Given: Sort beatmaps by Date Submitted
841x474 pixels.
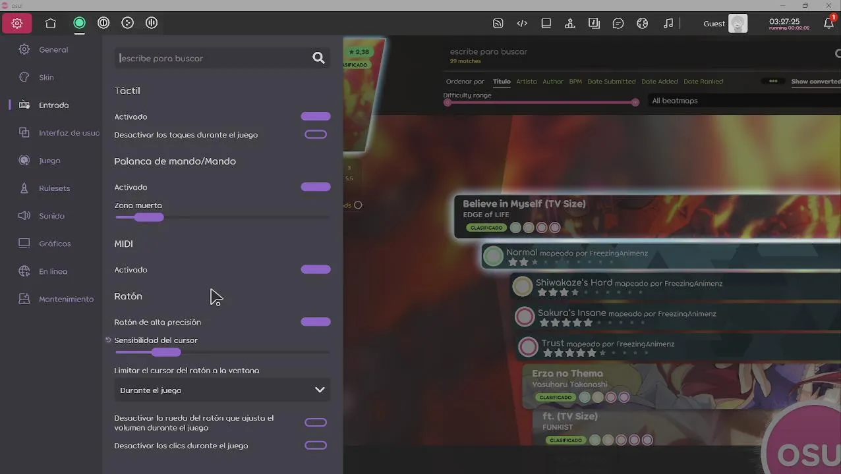Looking at the screenshot, I should (612, 82).
